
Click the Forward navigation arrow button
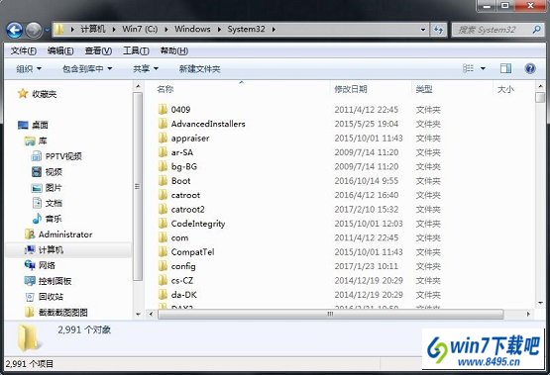coord(34,30)
